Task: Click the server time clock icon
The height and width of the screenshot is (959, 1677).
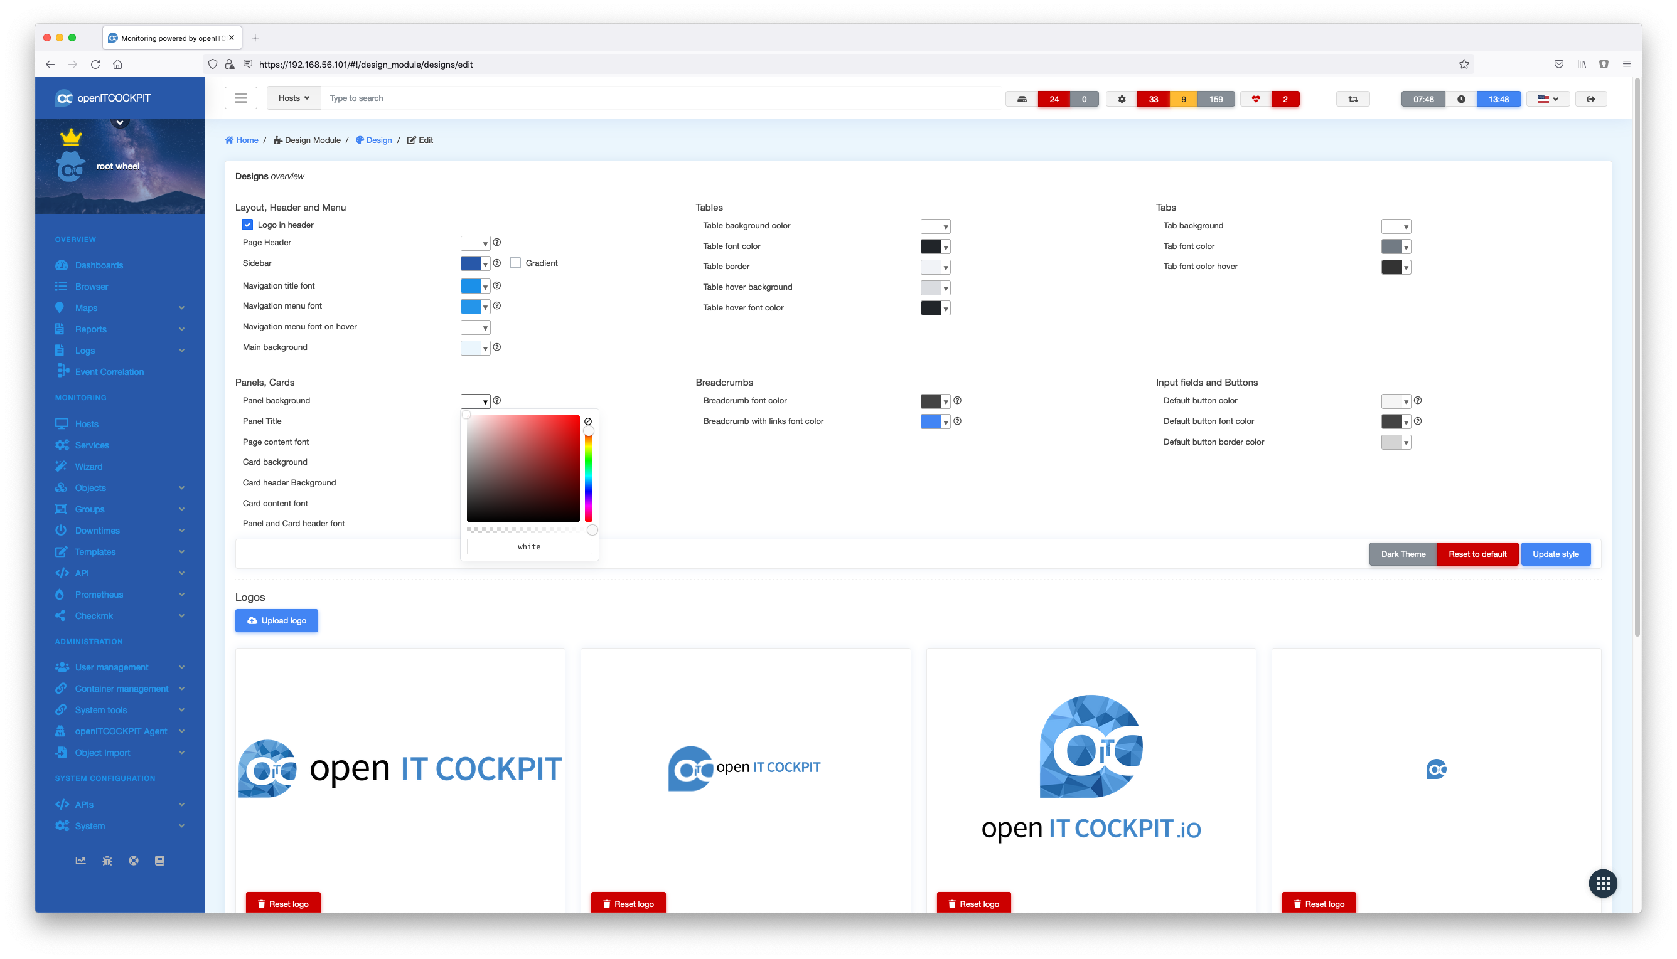Action: click(x=1460, y=99)
